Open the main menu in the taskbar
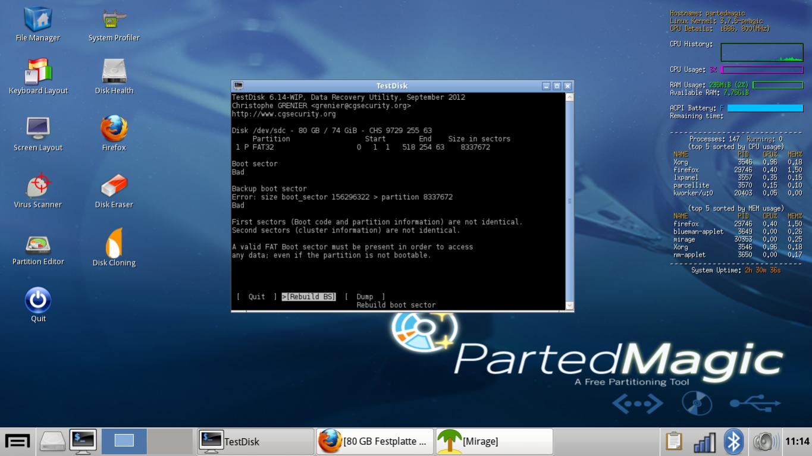This screenshot has width=812, height=456. 18,441
